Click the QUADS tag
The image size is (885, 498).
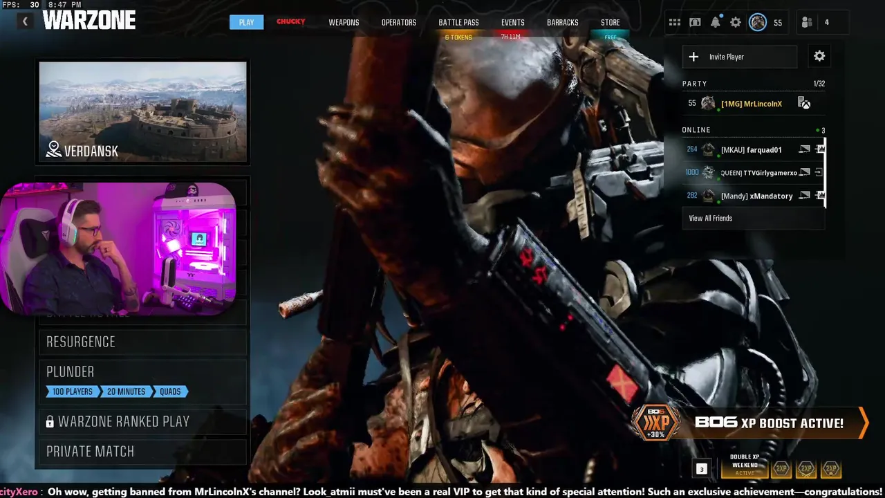point(170,391)
